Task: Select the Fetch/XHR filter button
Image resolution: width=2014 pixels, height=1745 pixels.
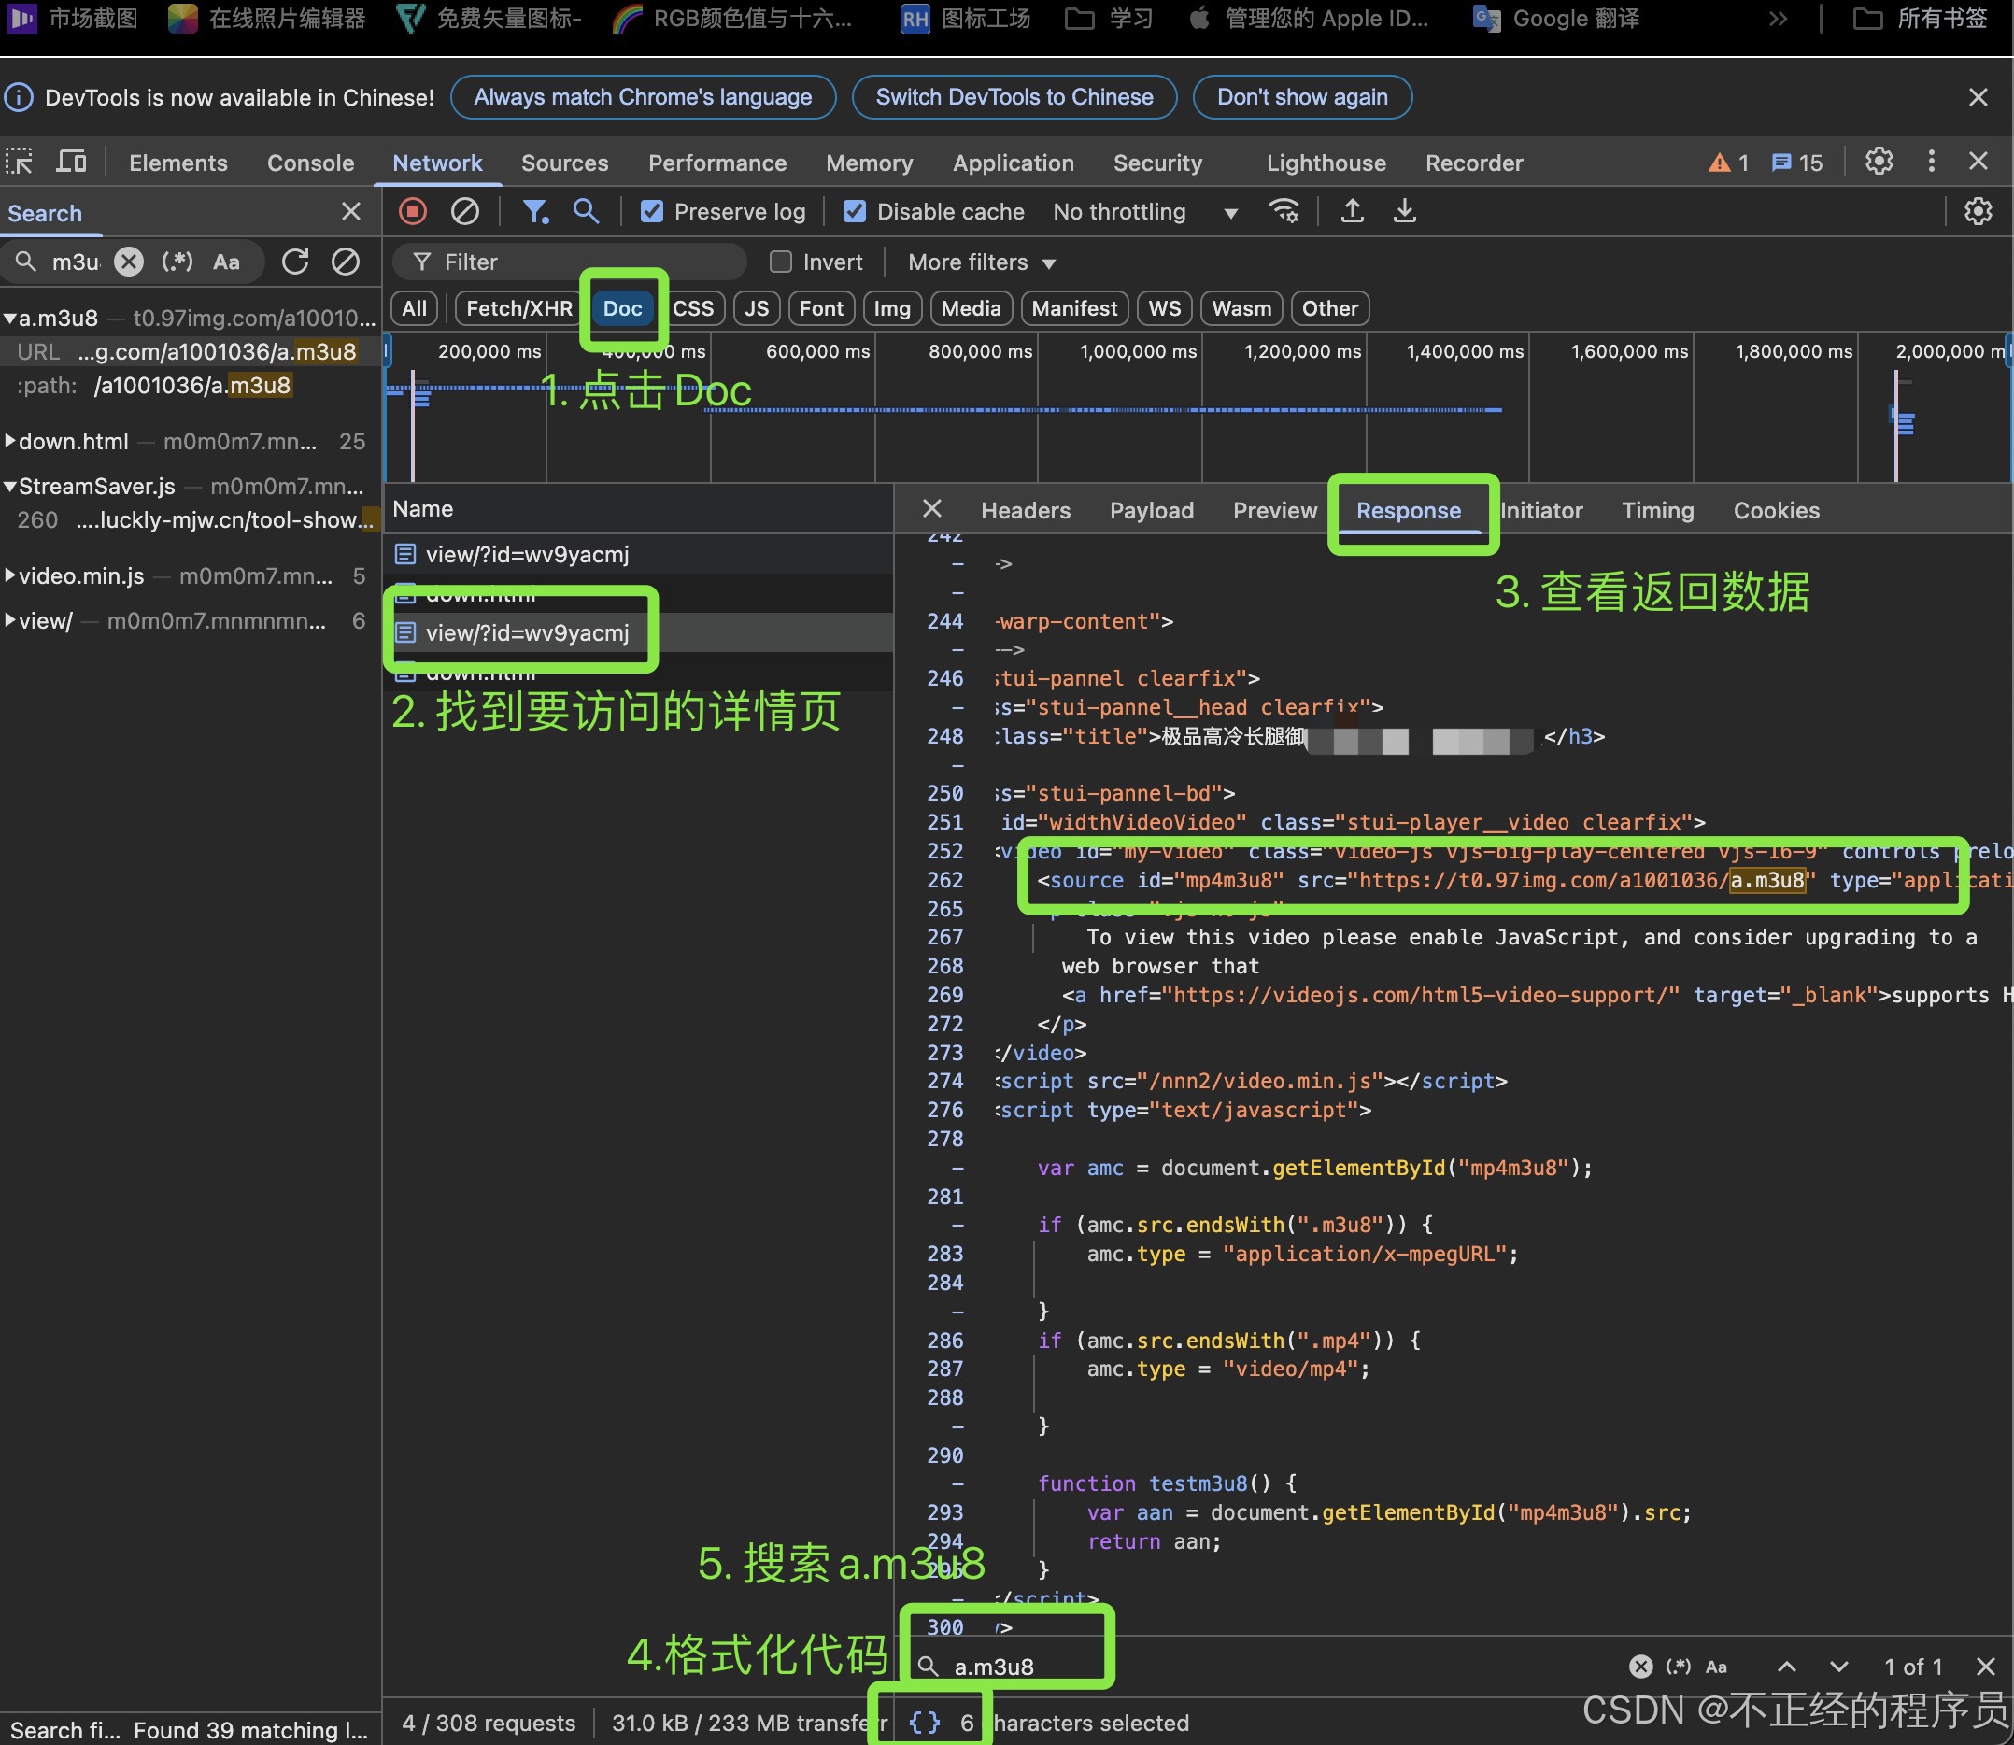Action: coord(518,308)
